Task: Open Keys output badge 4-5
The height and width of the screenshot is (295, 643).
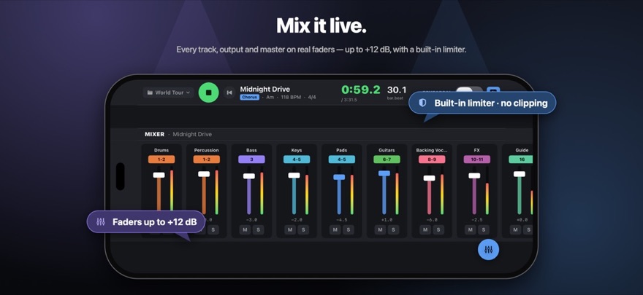Action: [x=297, y=160]
